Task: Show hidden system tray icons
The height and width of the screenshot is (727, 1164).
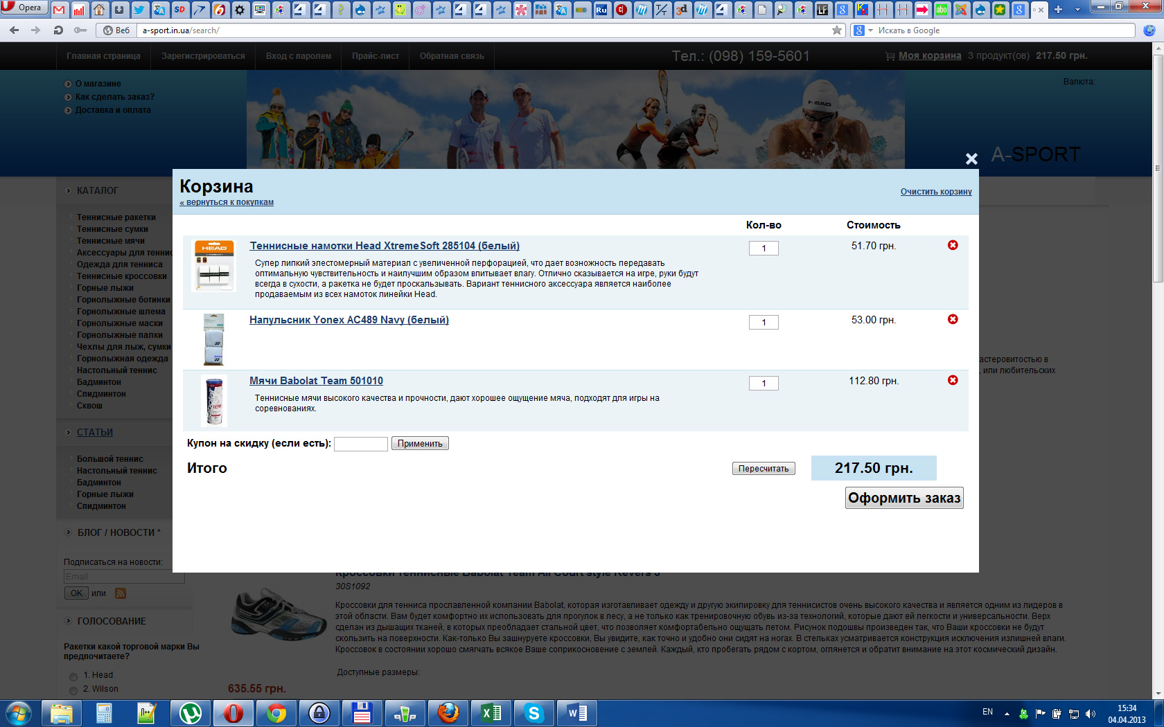Action: [x=1007, y=713]
